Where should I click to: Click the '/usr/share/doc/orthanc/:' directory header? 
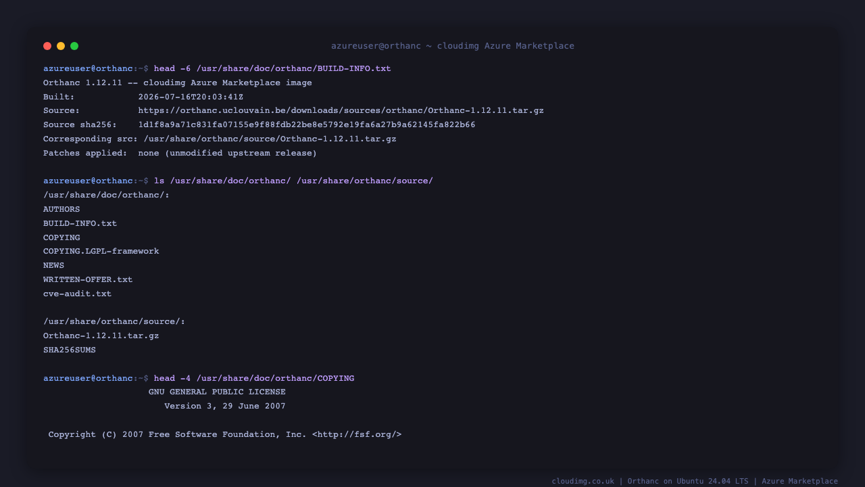[106, 195]
